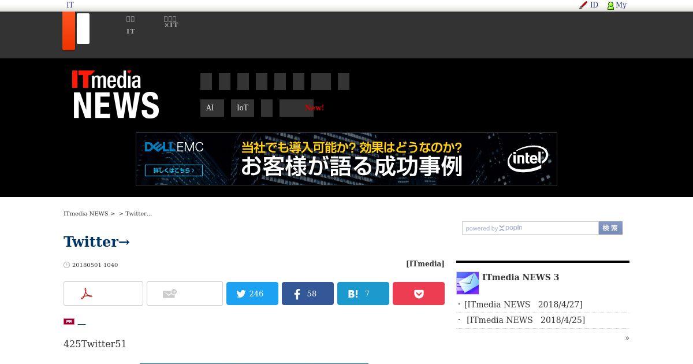The width and height of the screenshot is (693, 364).
Task: Open PDF version via Acrobat icon button
Action: 103,294
